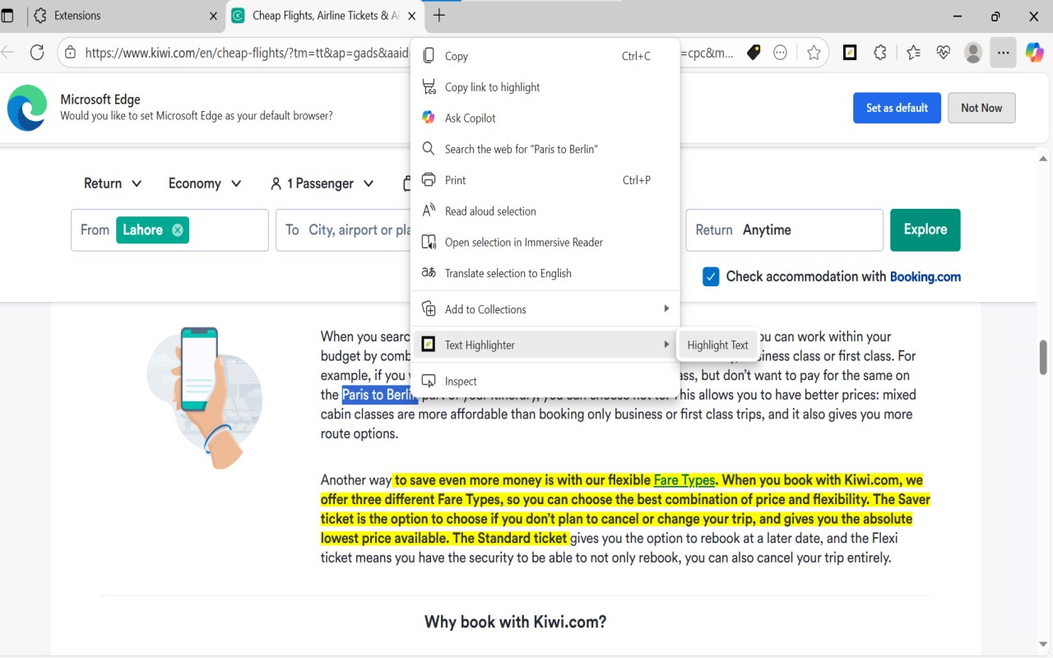Open Text Highlighter extension toolbar icon
Image resolution: width=1053 pixels, height=658 pixels.
[851, 53]
